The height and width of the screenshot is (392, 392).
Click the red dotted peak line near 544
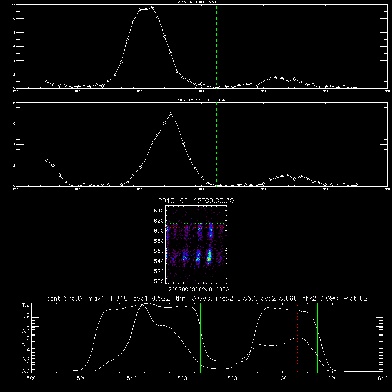(142, 338)
